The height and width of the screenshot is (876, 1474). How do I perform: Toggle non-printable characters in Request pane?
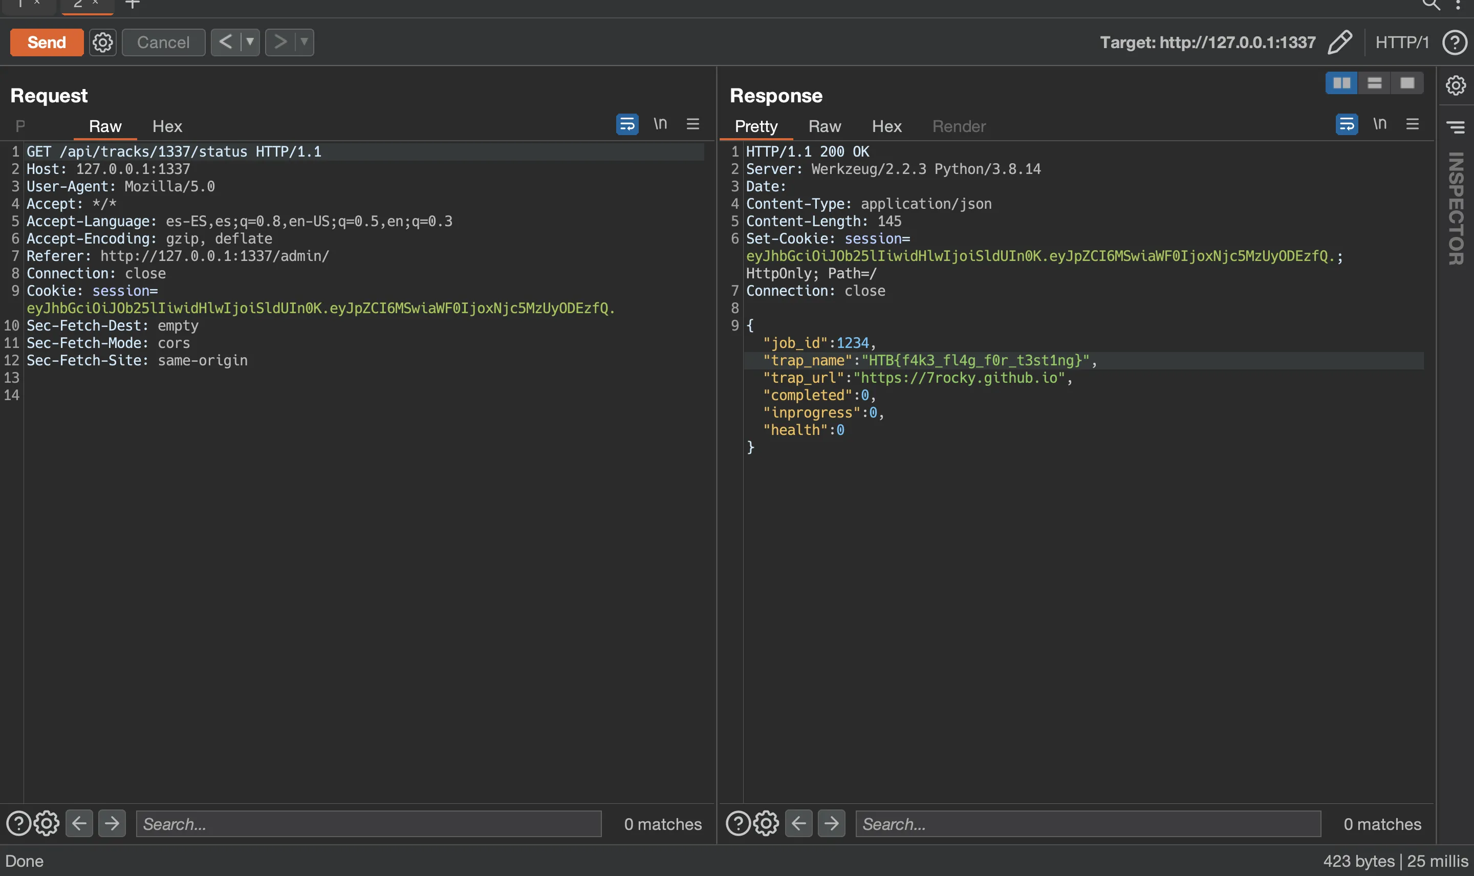coord(660,124)
